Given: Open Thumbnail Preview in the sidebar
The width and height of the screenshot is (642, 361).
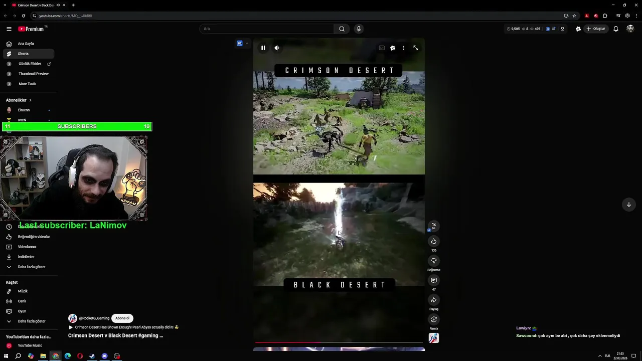Looking at the screenshot, I should (29, 74).
